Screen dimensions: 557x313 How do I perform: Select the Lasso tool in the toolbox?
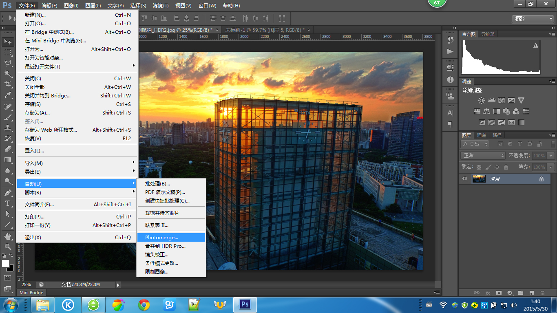click(x=8, y=63)
